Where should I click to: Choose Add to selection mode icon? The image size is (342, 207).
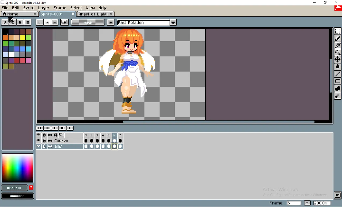(x=47, y=22)
